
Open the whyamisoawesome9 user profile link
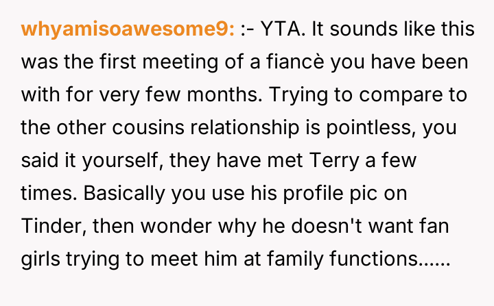click(x=129, y=29)
